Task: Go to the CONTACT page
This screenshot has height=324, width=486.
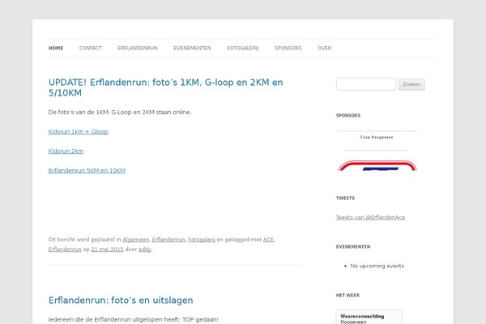Action: (90, 48)
